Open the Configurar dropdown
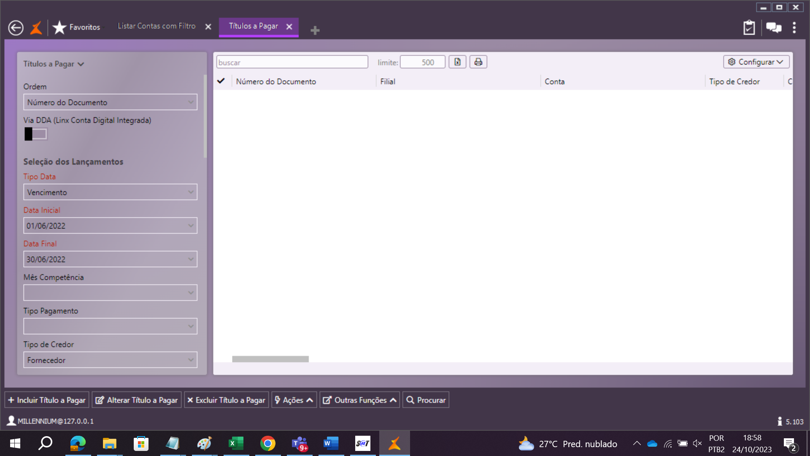Screen dimensions: 810x456 click(x=756, y=62)
